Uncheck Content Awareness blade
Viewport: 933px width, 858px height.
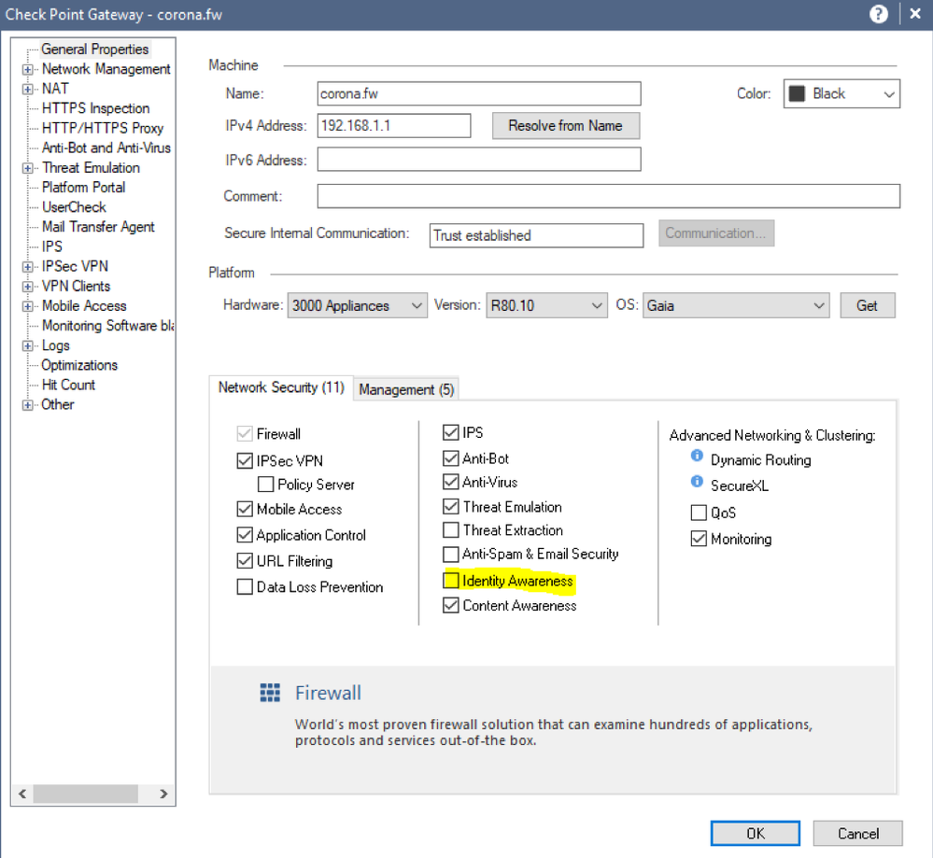point(451,606)
